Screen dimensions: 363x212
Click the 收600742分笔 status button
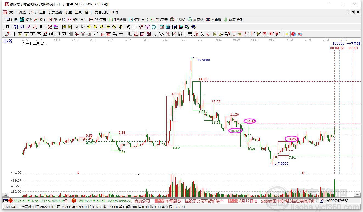[x=334, y=201]
